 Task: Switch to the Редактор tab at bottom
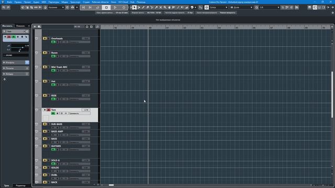(x=20, y=186)
